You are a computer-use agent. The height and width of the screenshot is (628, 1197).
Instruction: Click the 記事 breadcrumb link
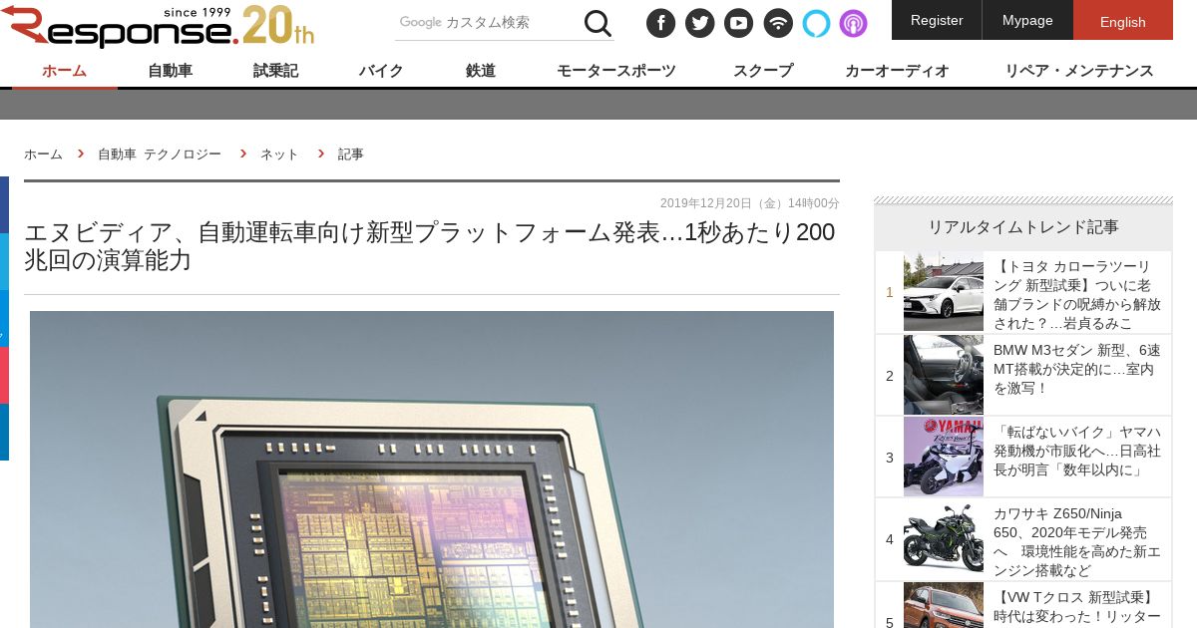(351, 154)
